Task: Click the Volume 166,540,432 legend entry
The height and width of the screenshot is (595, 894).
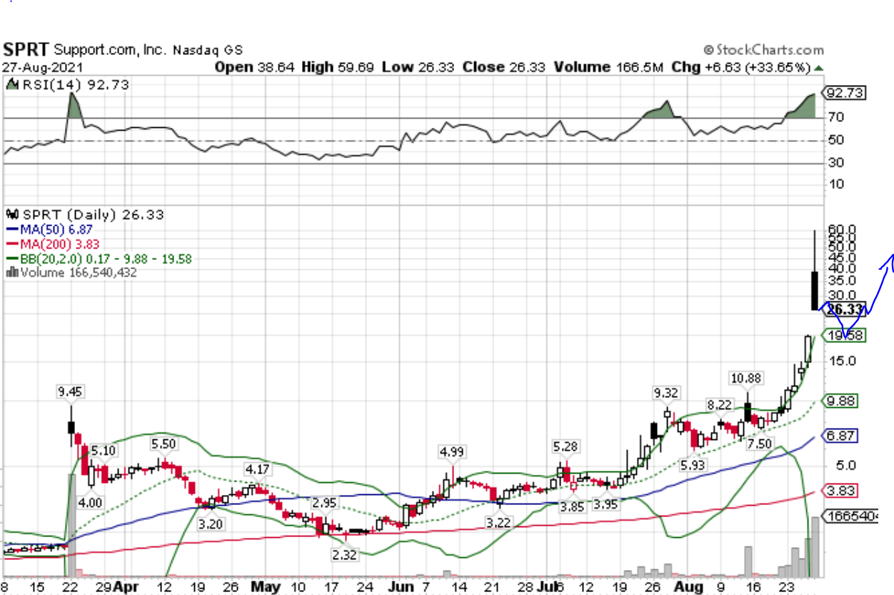Action: [x=71, y=273]
